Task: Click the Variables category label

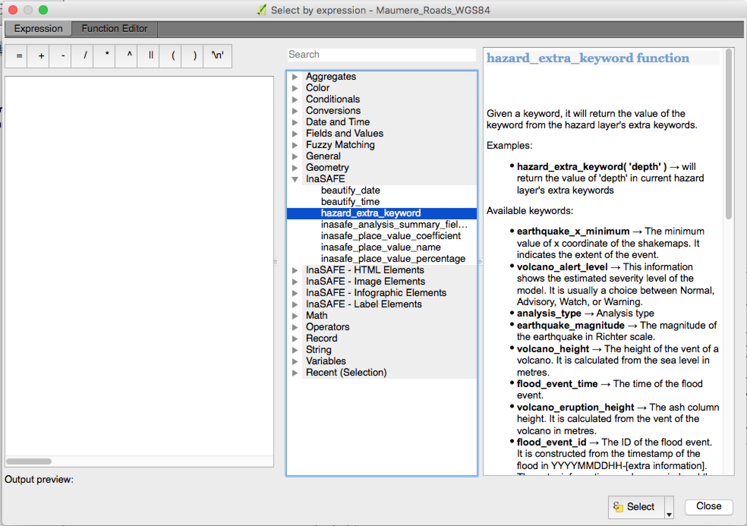Action: click(326, 361)
